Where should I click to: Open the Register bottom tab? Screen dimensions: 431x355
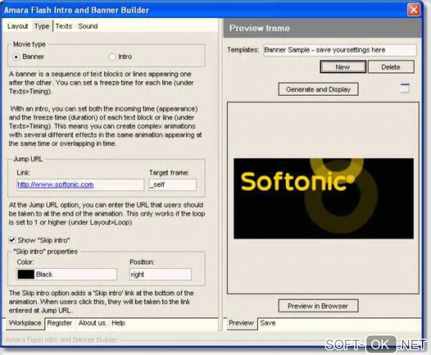point(60,323)
